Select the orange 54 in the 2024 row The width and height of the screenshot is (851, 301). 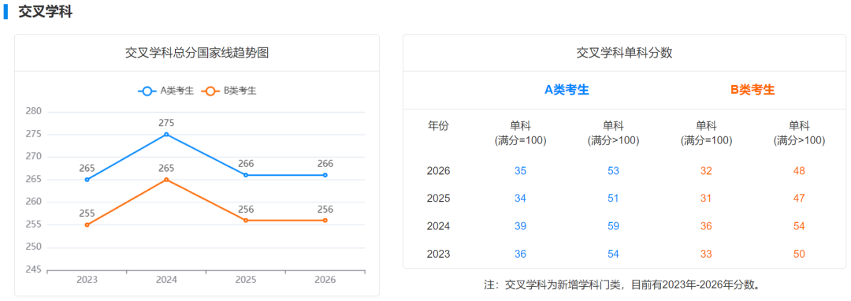[799, 226]
